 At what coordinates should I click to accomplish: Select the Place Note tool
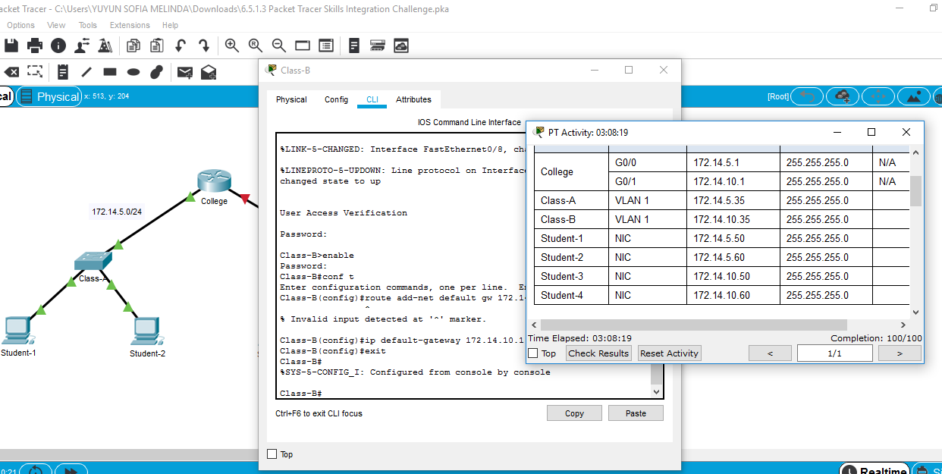[x=63, y=72]
